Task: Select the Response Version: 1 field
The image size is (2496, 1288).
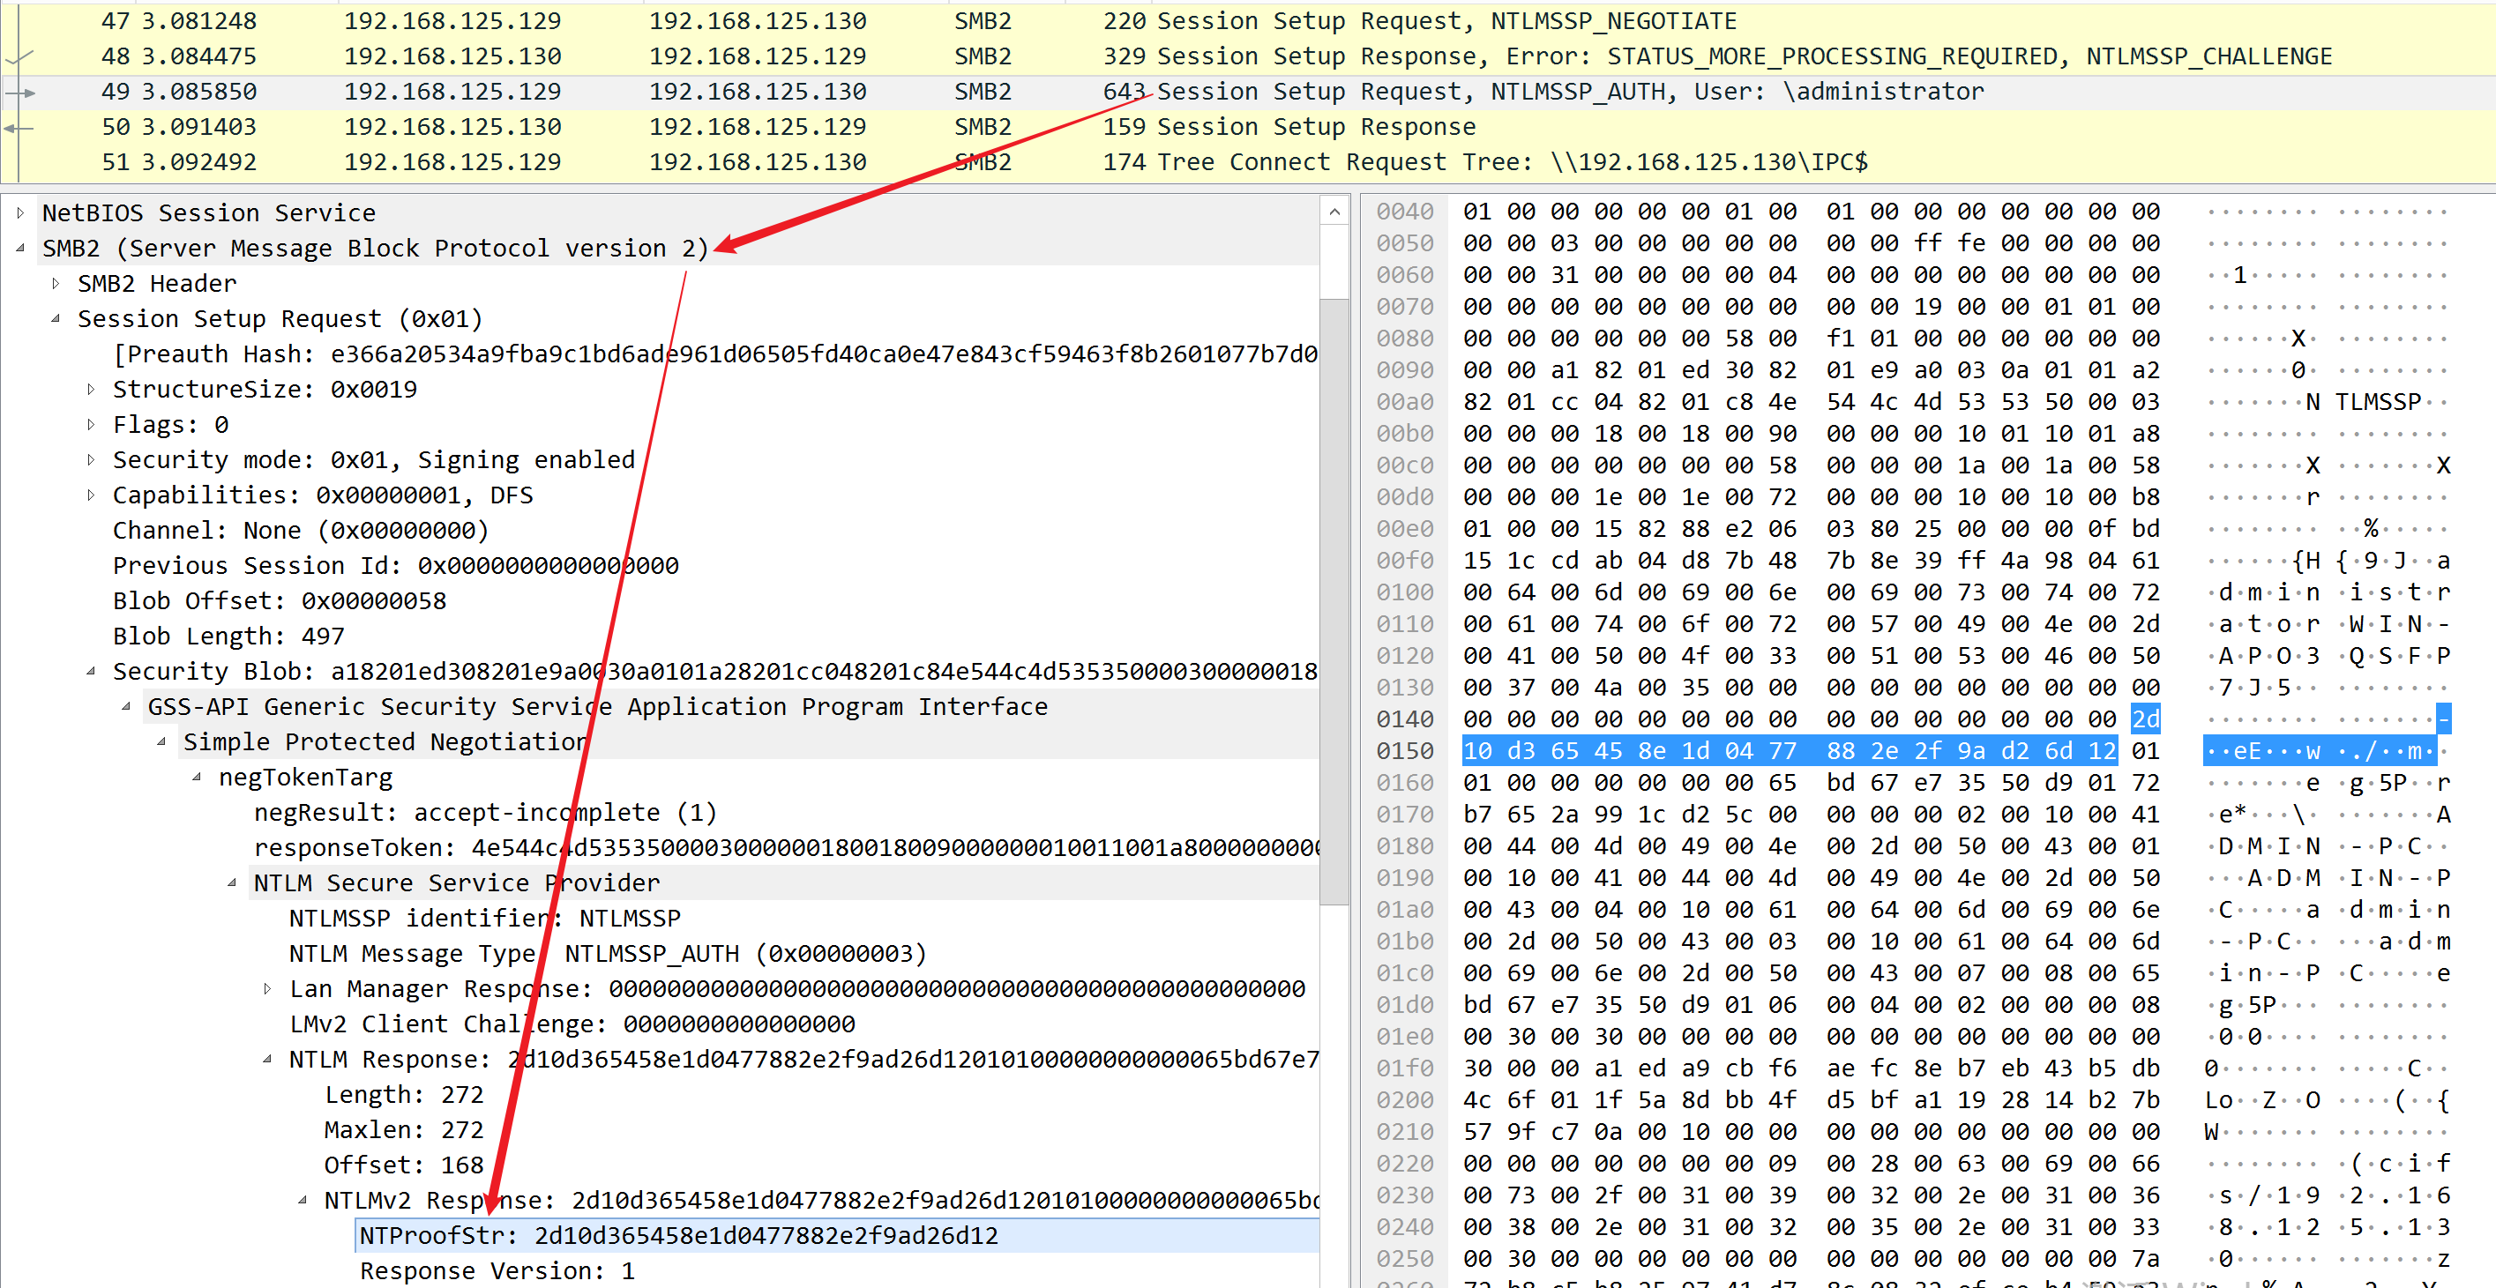Action: tap(498, 1270)
